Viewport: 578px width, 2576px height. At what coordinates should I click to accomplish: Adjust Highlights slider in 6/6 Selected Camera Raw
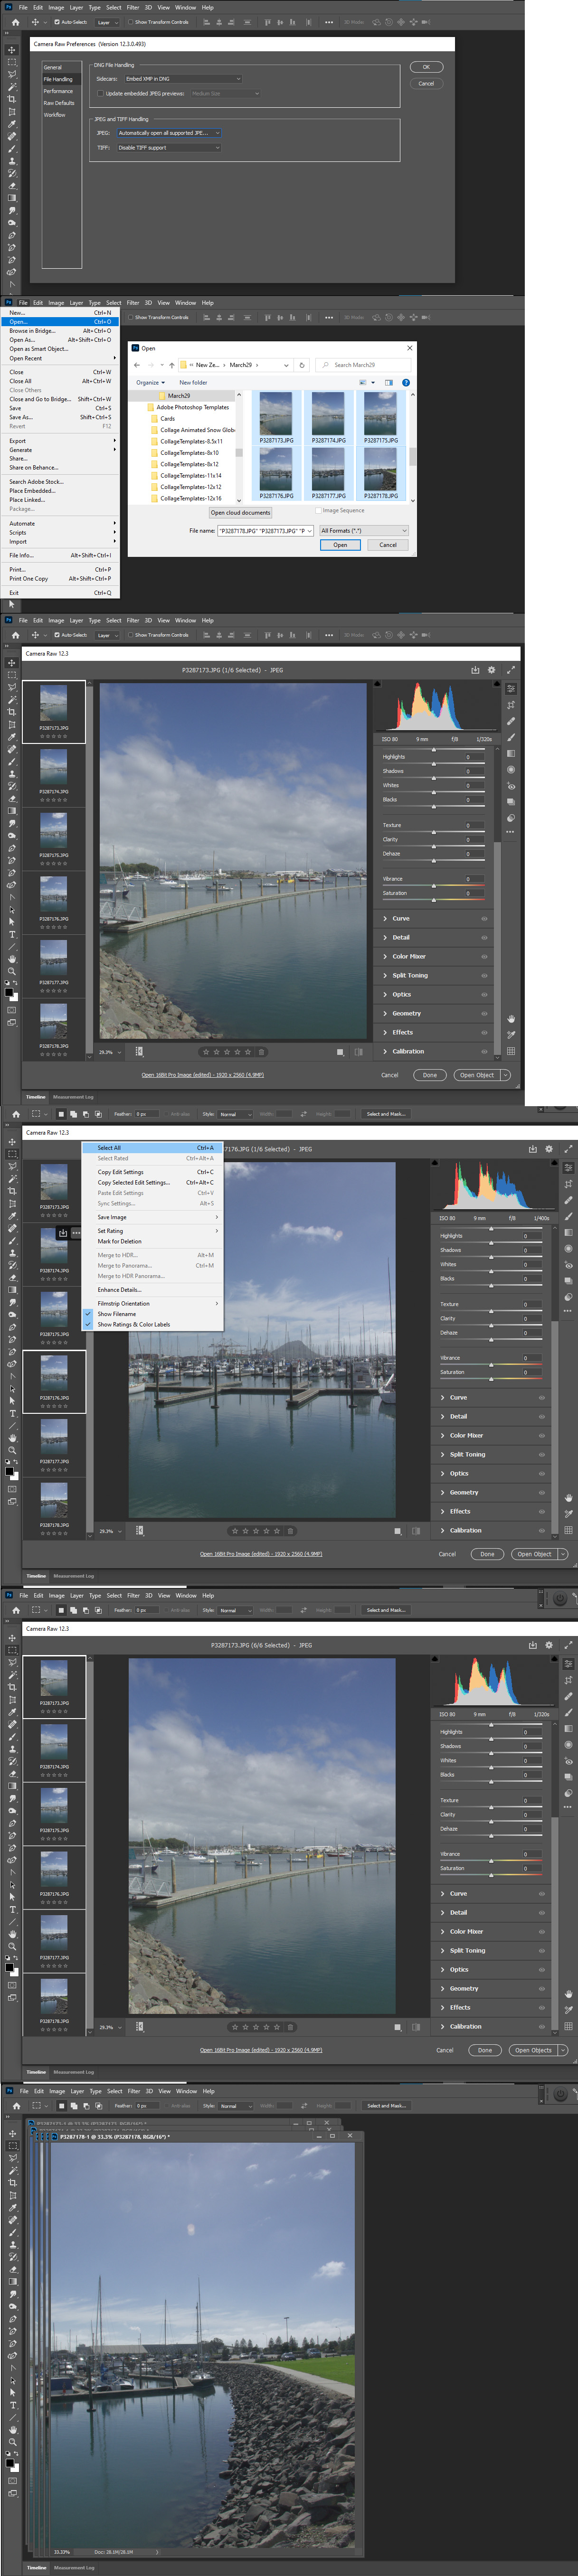491,1740
